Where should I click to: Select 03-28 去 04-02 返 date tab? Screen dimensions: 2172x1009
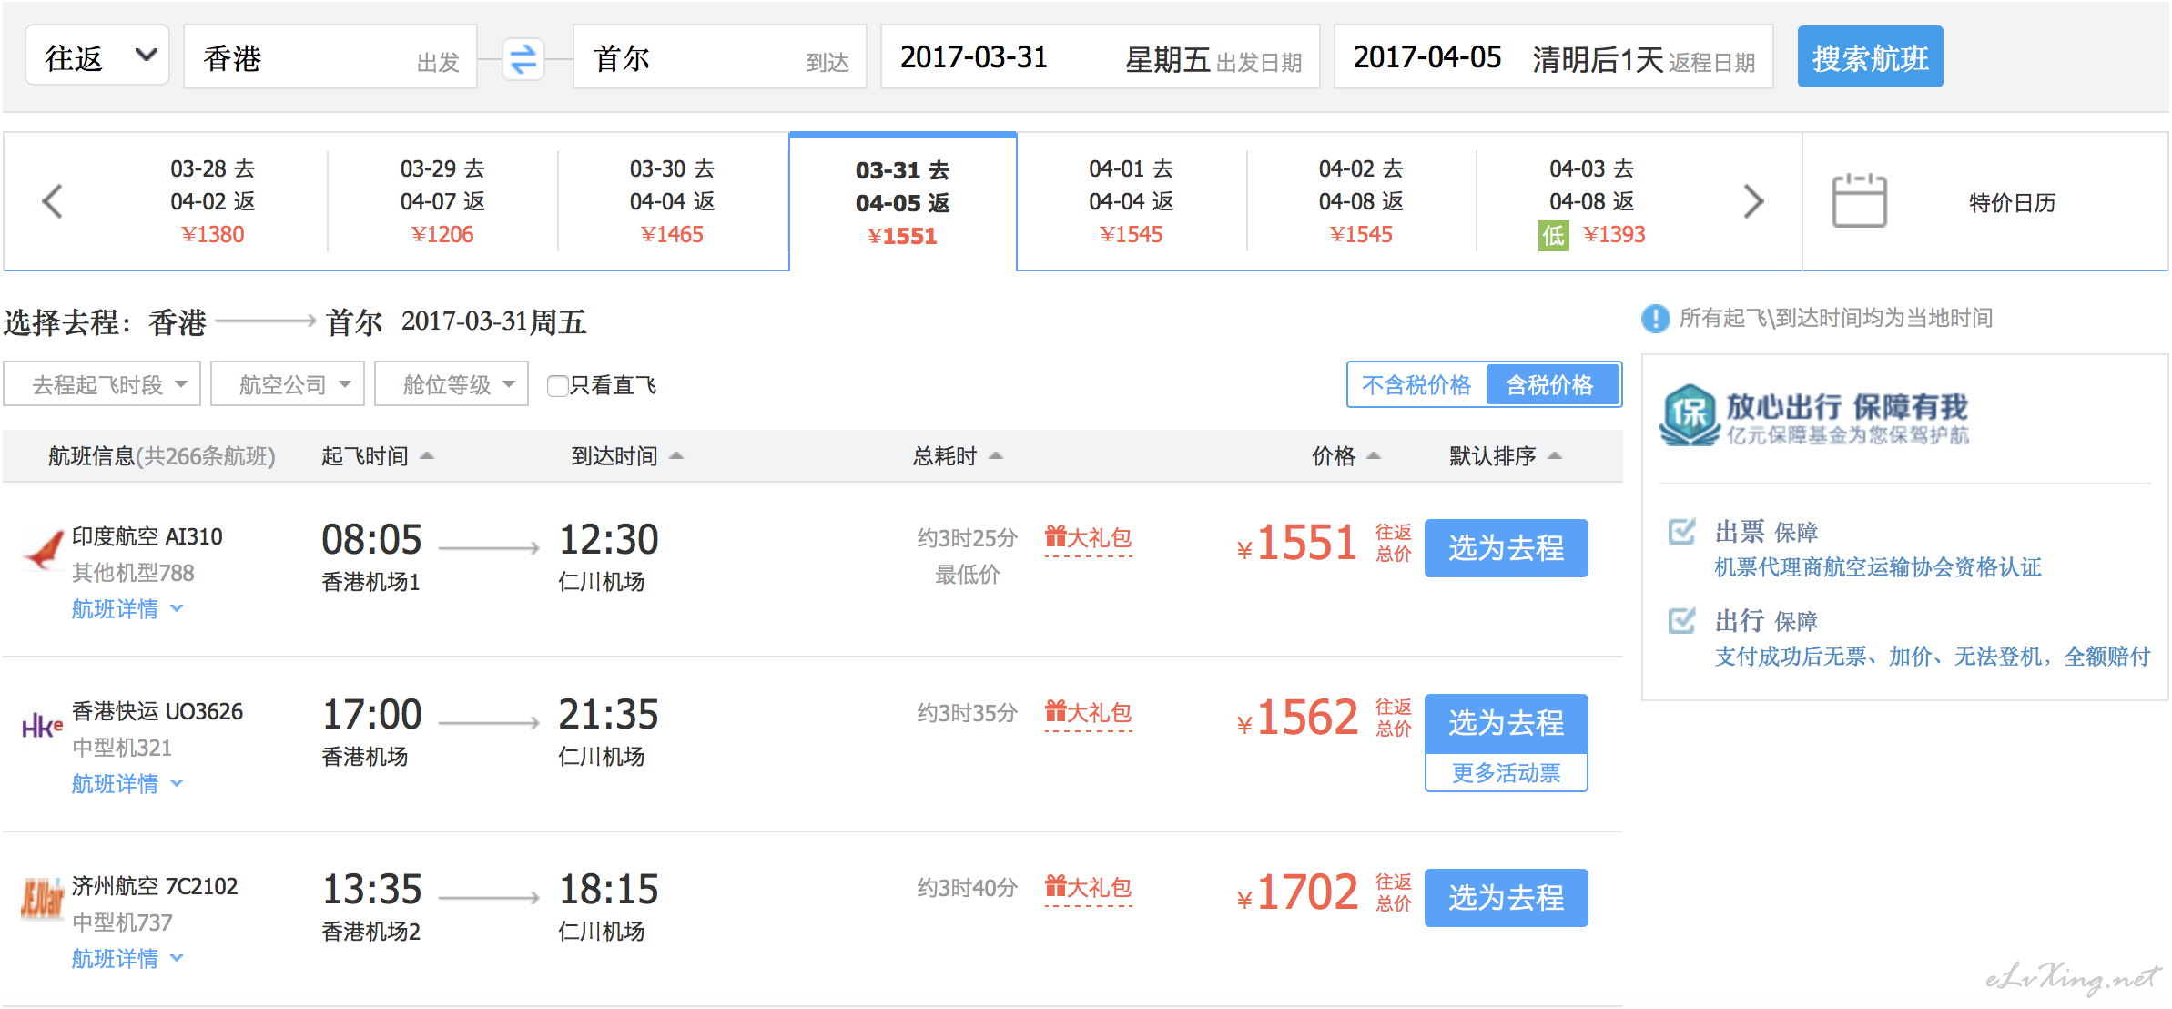(x=213, y=201)
